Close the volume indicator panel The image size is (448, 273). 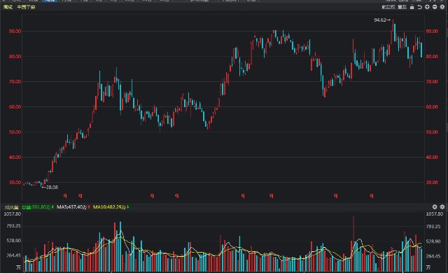coord(435,206)
